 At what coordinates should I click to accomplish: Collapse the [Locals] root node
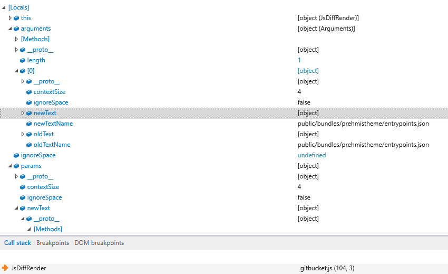click(4, 7)
